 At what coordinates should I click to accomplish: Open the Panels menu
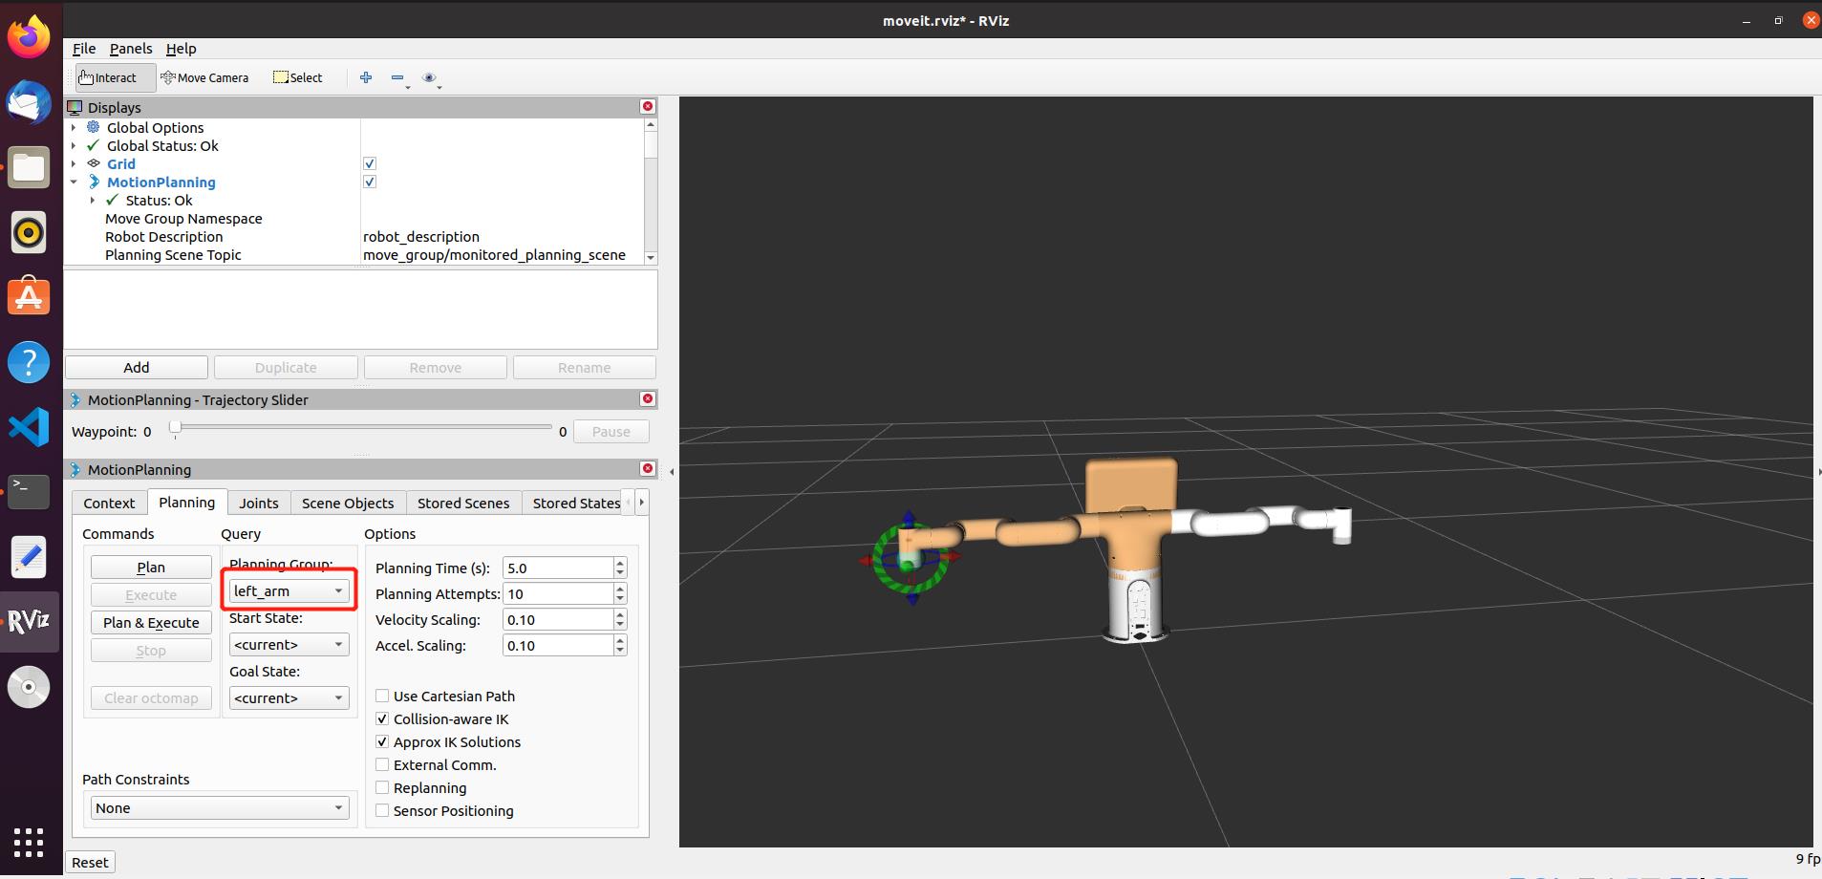[131, 49]
